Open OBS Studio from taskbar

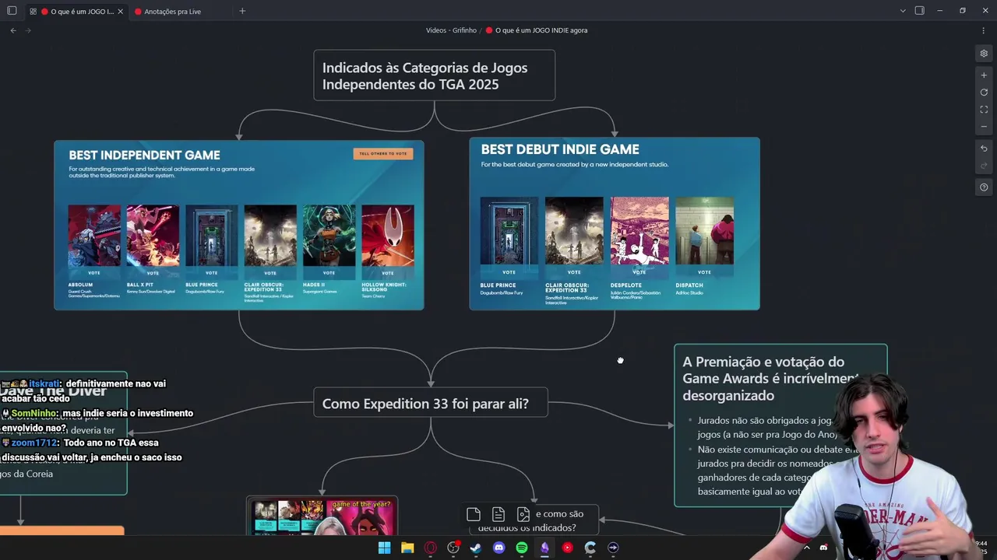tap(453, 548)
